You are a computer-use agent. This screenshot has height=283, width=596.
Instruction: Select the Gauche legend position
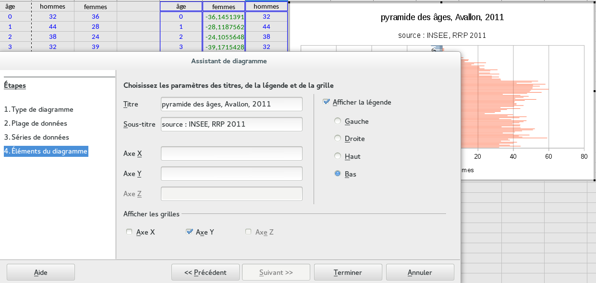coord(338,121)
